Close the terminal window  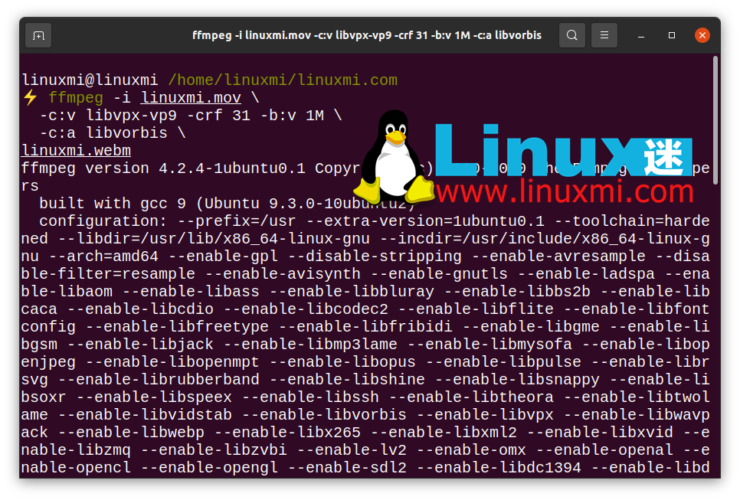[702, 35]
